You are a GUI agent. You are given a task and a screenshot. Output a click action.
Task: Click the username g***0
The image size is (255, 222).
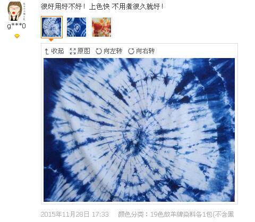tap(16, 26)
